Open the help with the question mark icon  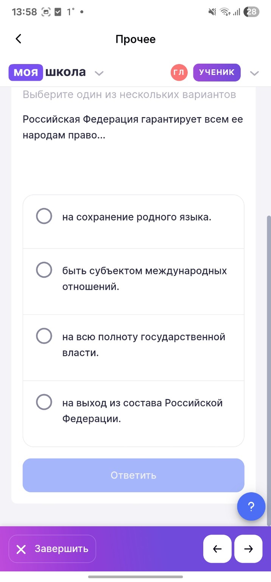[x=251, y=507]
